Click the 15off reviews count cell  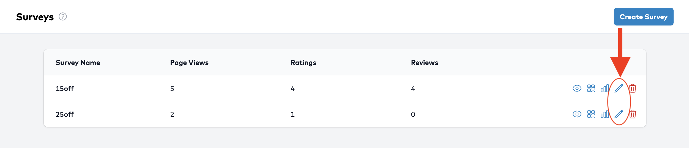tap(413, 89)
